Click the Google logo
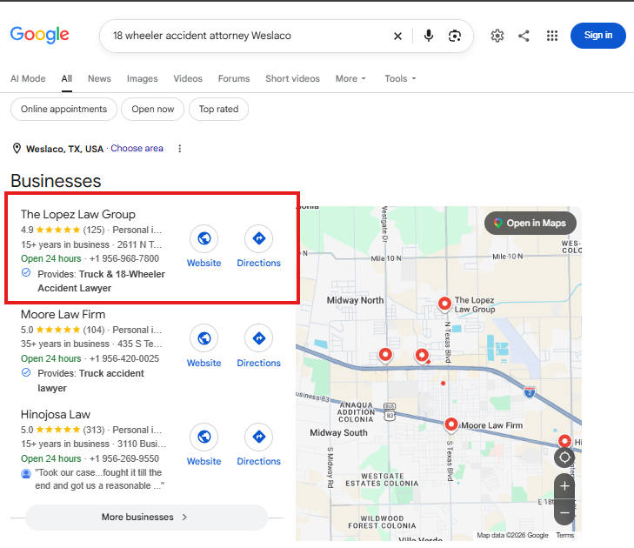Viewport: 634px width, 548px height. (40, 35)
